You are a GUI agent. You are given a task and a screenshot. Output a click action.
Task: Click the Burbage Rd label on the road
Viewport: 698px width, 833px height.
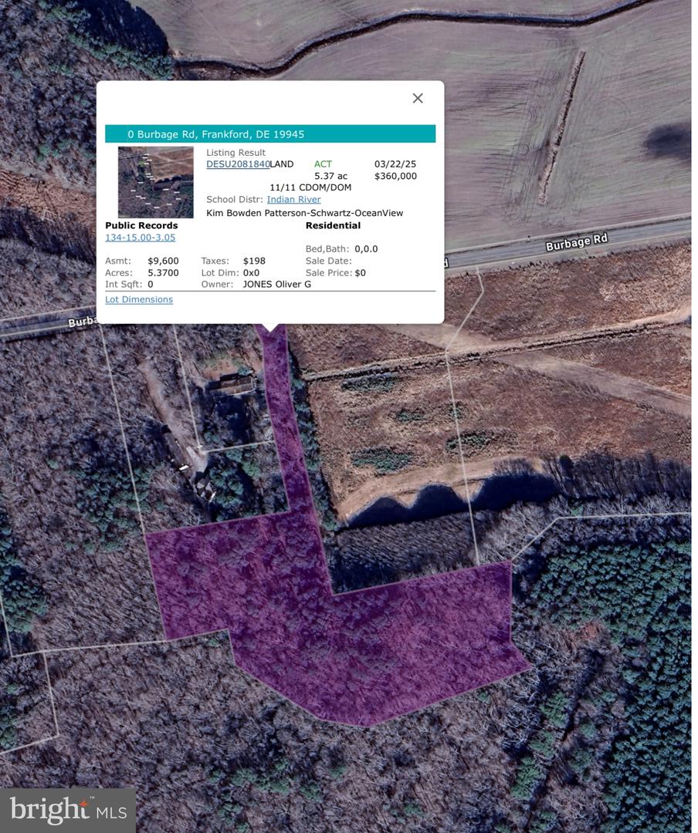576,242
